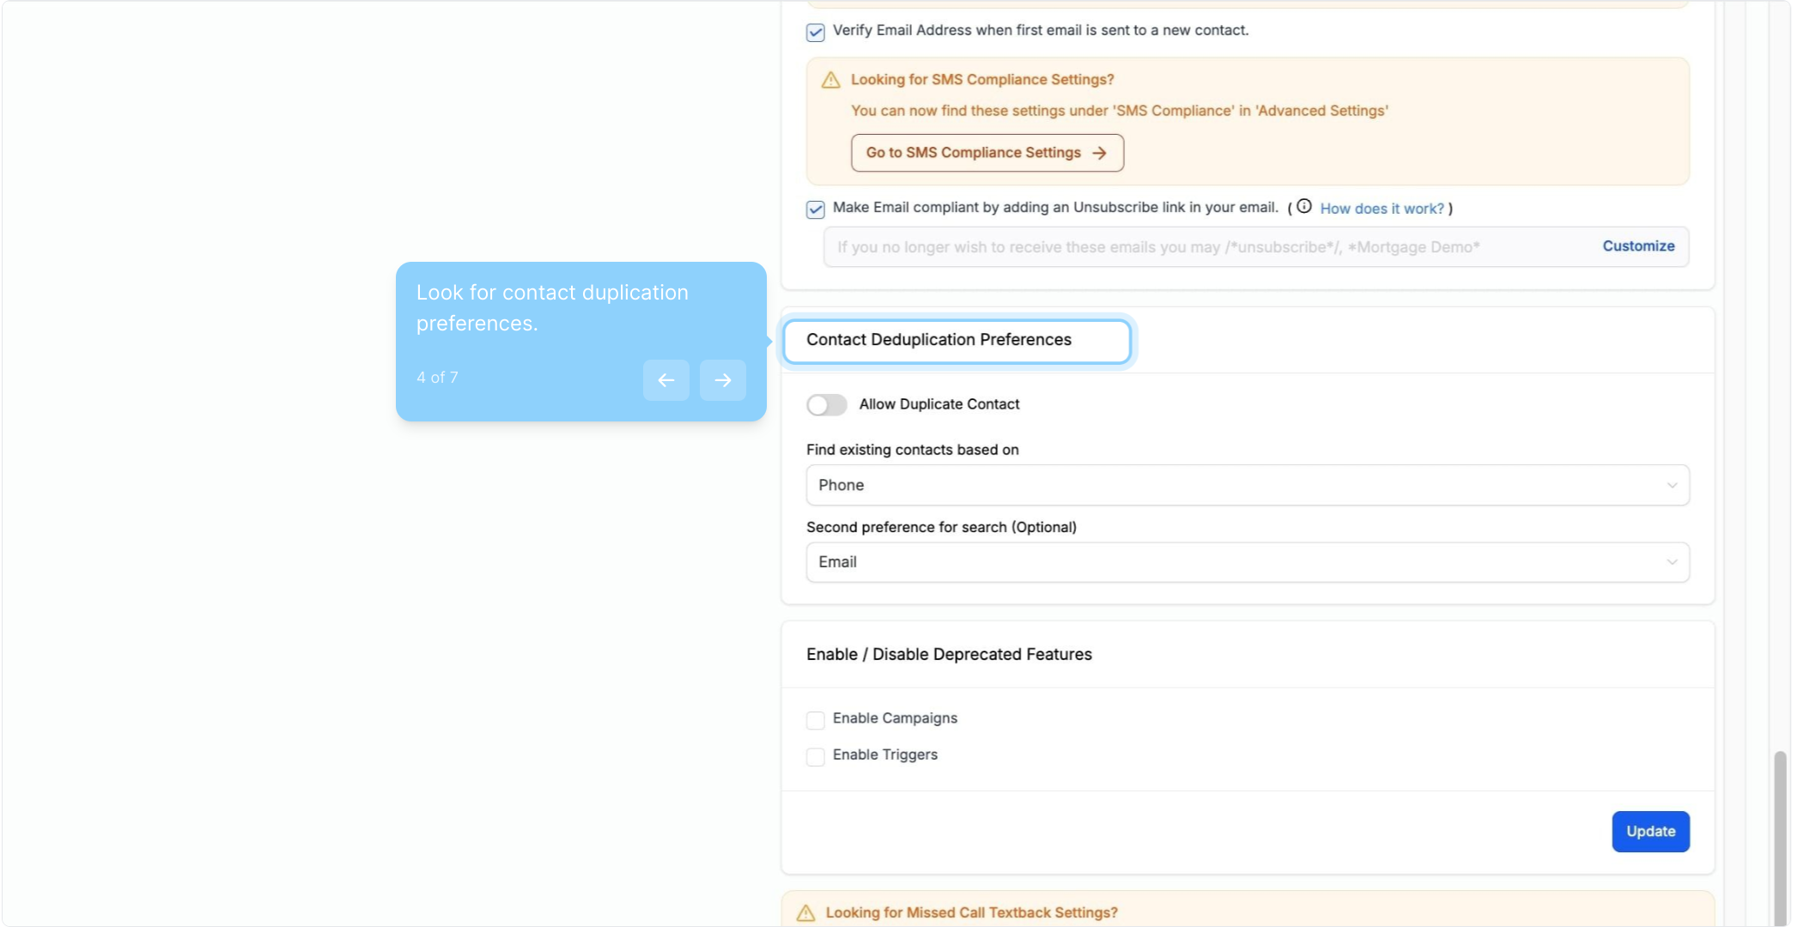The height and width of the screenshot is (927, 1793).
Task: Click the back arrow in tour tooltip
Action: tap(666, 380)
